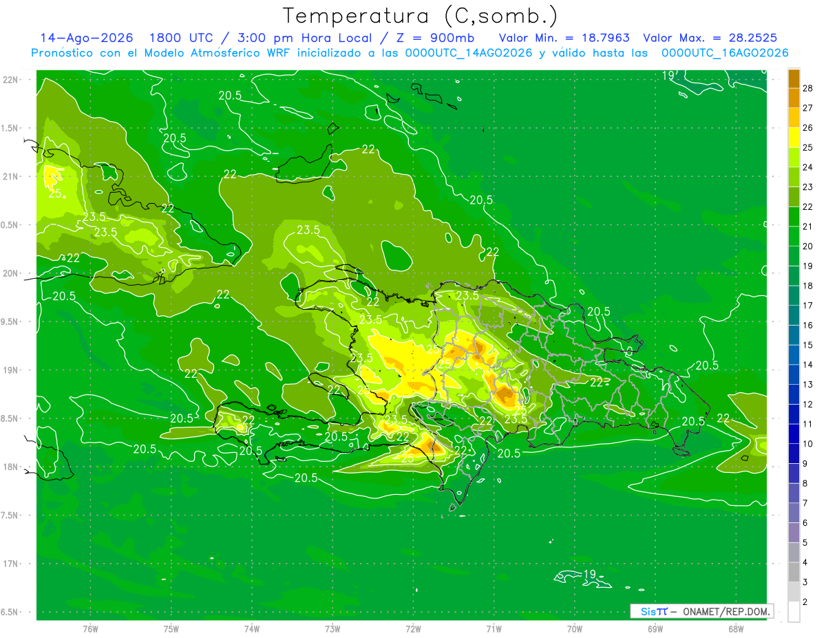This screenshot has height=638, width=826.
Task: Click legend scale value '28'
Action: pyautogui.click(x=808, y=87)
